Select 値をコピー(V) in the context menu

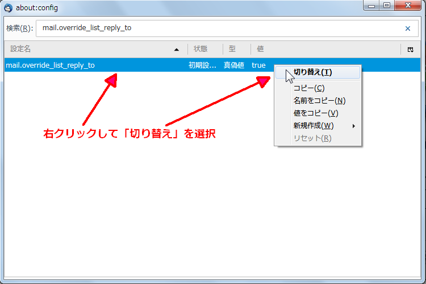coord(315,113)
